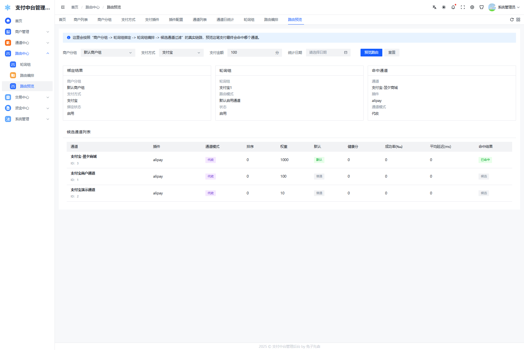Open the 商户分组 dropdown
Image resolution: width=524 pixels, height=350 pixels.
coord(108,53)
